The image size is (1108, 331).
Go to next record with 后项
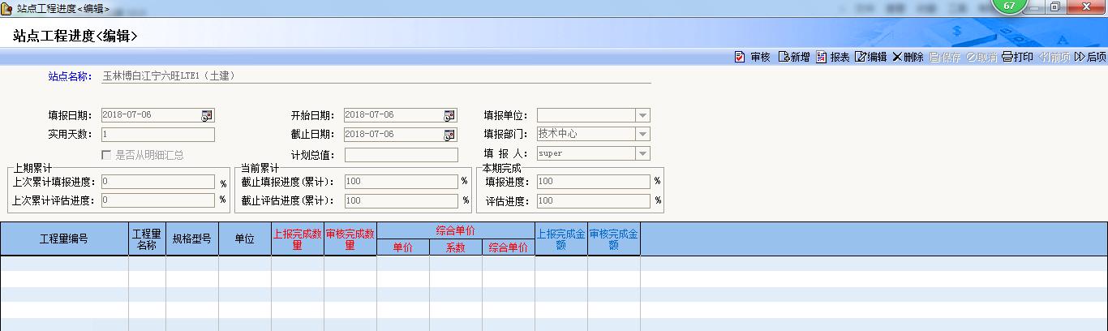1080,58
